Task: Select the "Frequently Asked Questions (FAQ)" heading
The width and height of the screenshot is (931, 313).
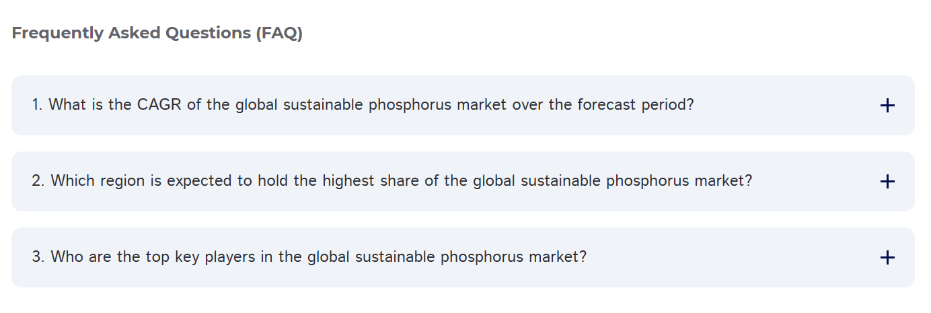Action: click(157, 33)
